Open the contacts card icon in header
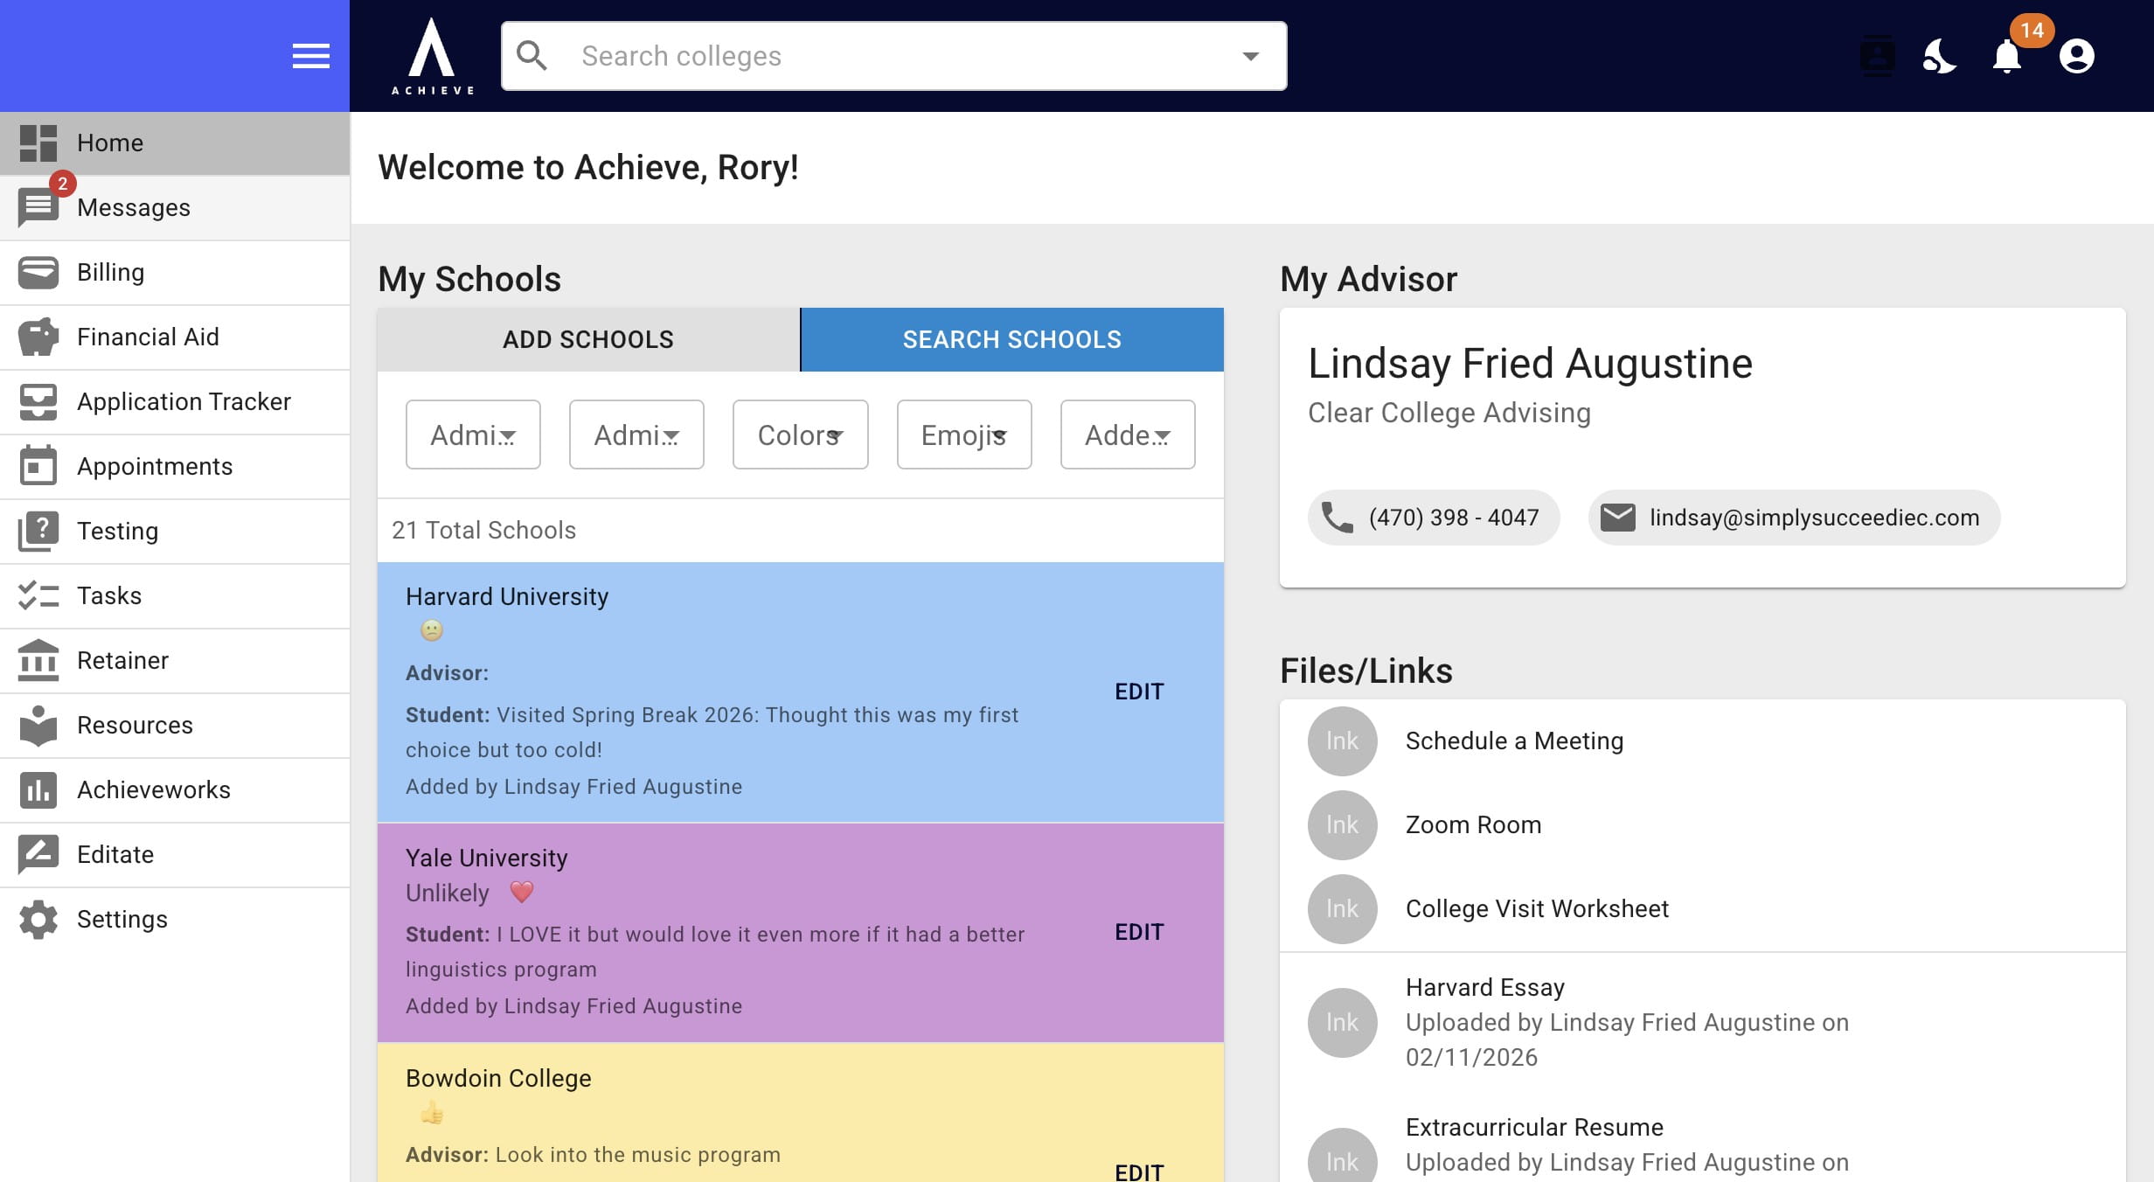 click(x=1877, y=56)
